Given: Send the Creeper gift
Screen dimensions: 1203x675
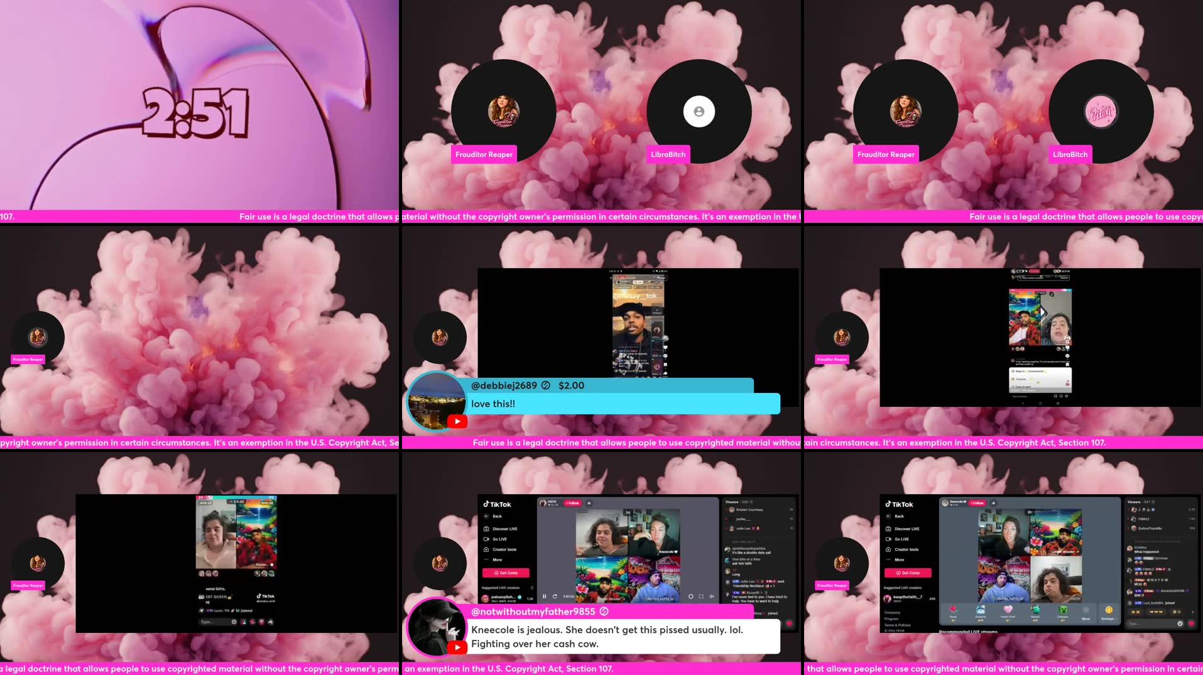Looking at the screenshot, I should [x=1062, y=612].
